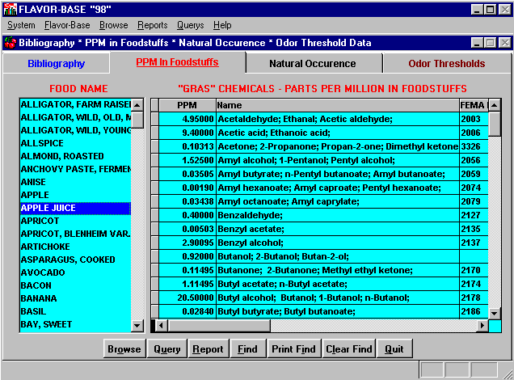Click the PPM column header
This screenshot has height=380, width=514.
187,105
